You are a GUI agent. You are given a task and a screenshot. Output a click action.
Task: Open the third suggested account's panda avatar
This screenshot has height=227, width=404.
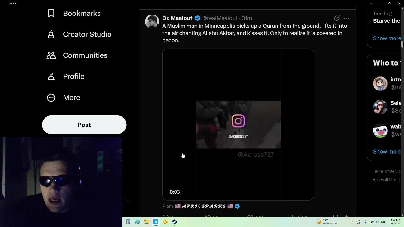pos(380,131)
